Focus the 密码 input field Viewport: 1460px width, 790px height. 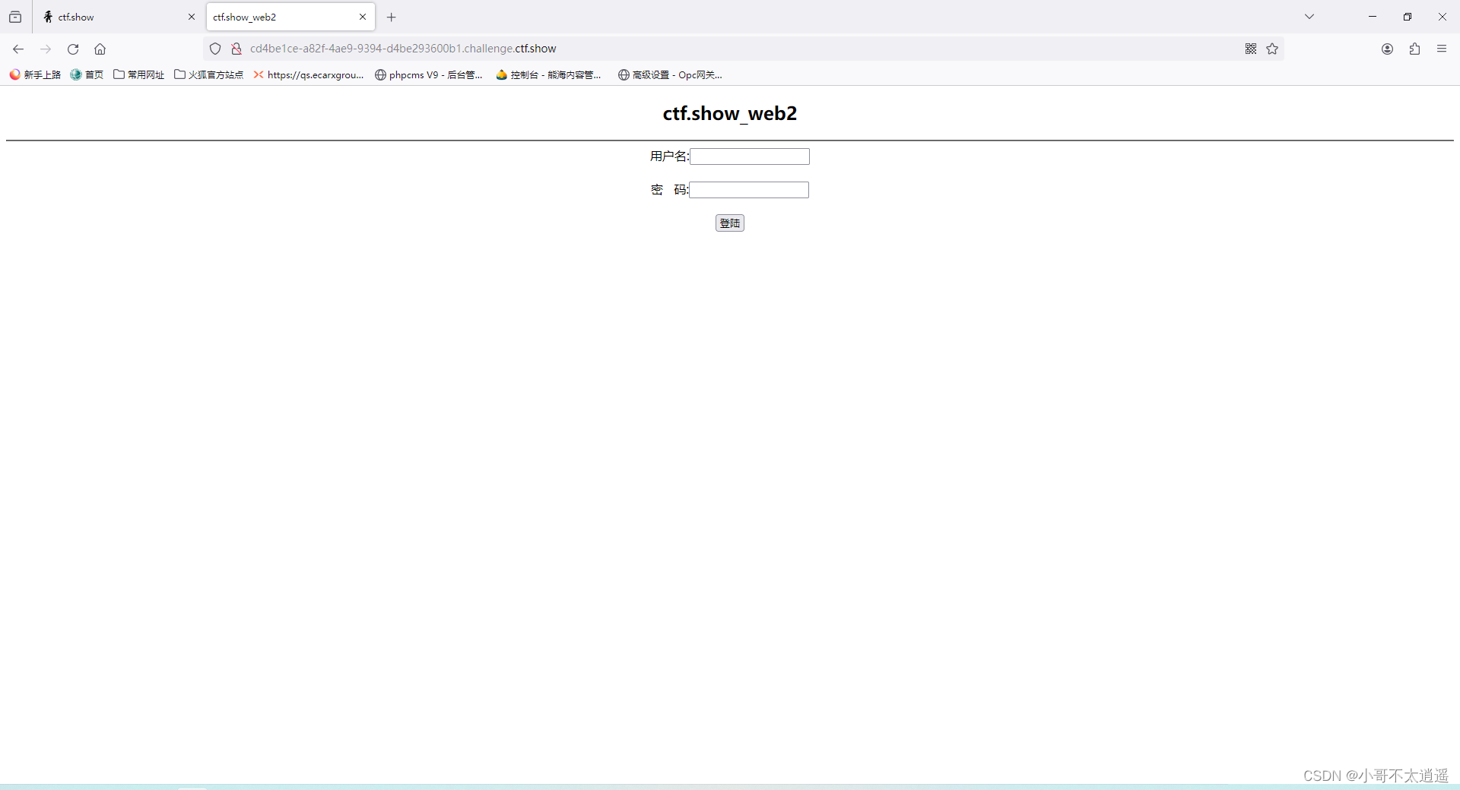coord(749,190)
